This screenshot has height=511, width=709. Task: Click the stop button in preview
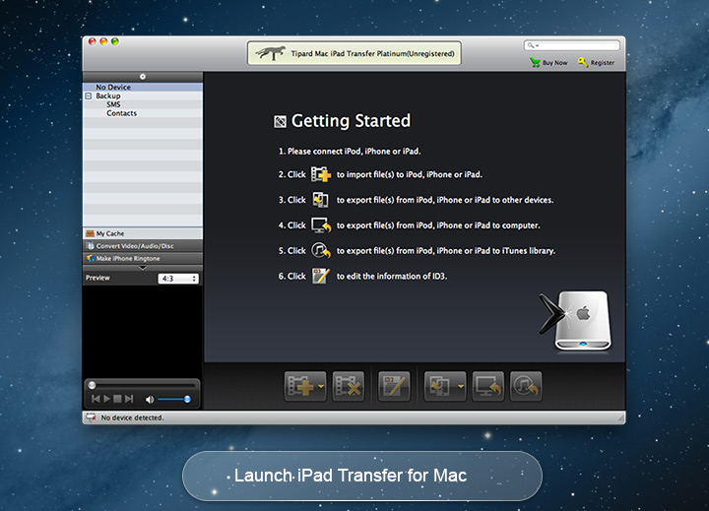(117, 399)
